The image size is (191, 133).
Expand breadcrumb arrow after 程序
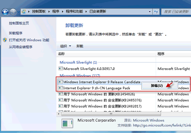coord(63,11)
